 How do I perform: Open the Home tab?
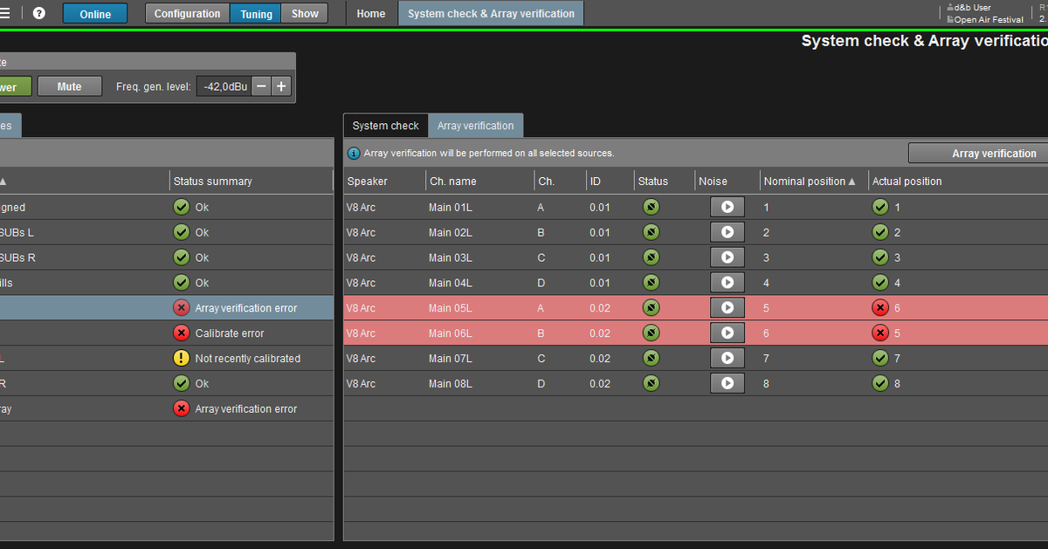tap(371, 13)
